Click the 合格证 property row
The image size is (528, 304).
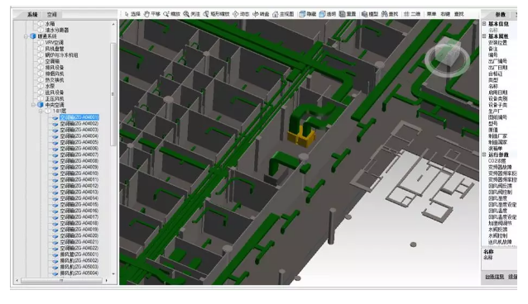[496, 74]
